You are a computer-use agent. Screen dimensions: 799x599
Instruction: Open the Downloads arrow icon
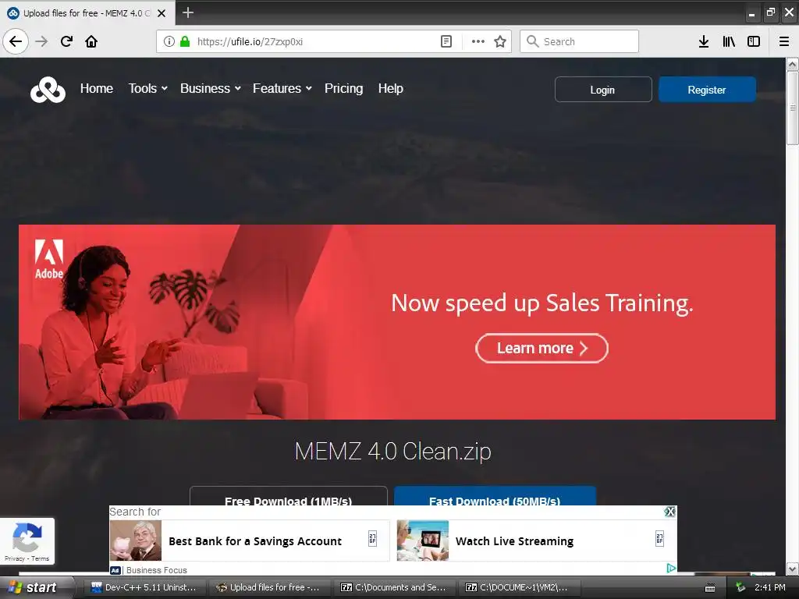click(704, 41)
